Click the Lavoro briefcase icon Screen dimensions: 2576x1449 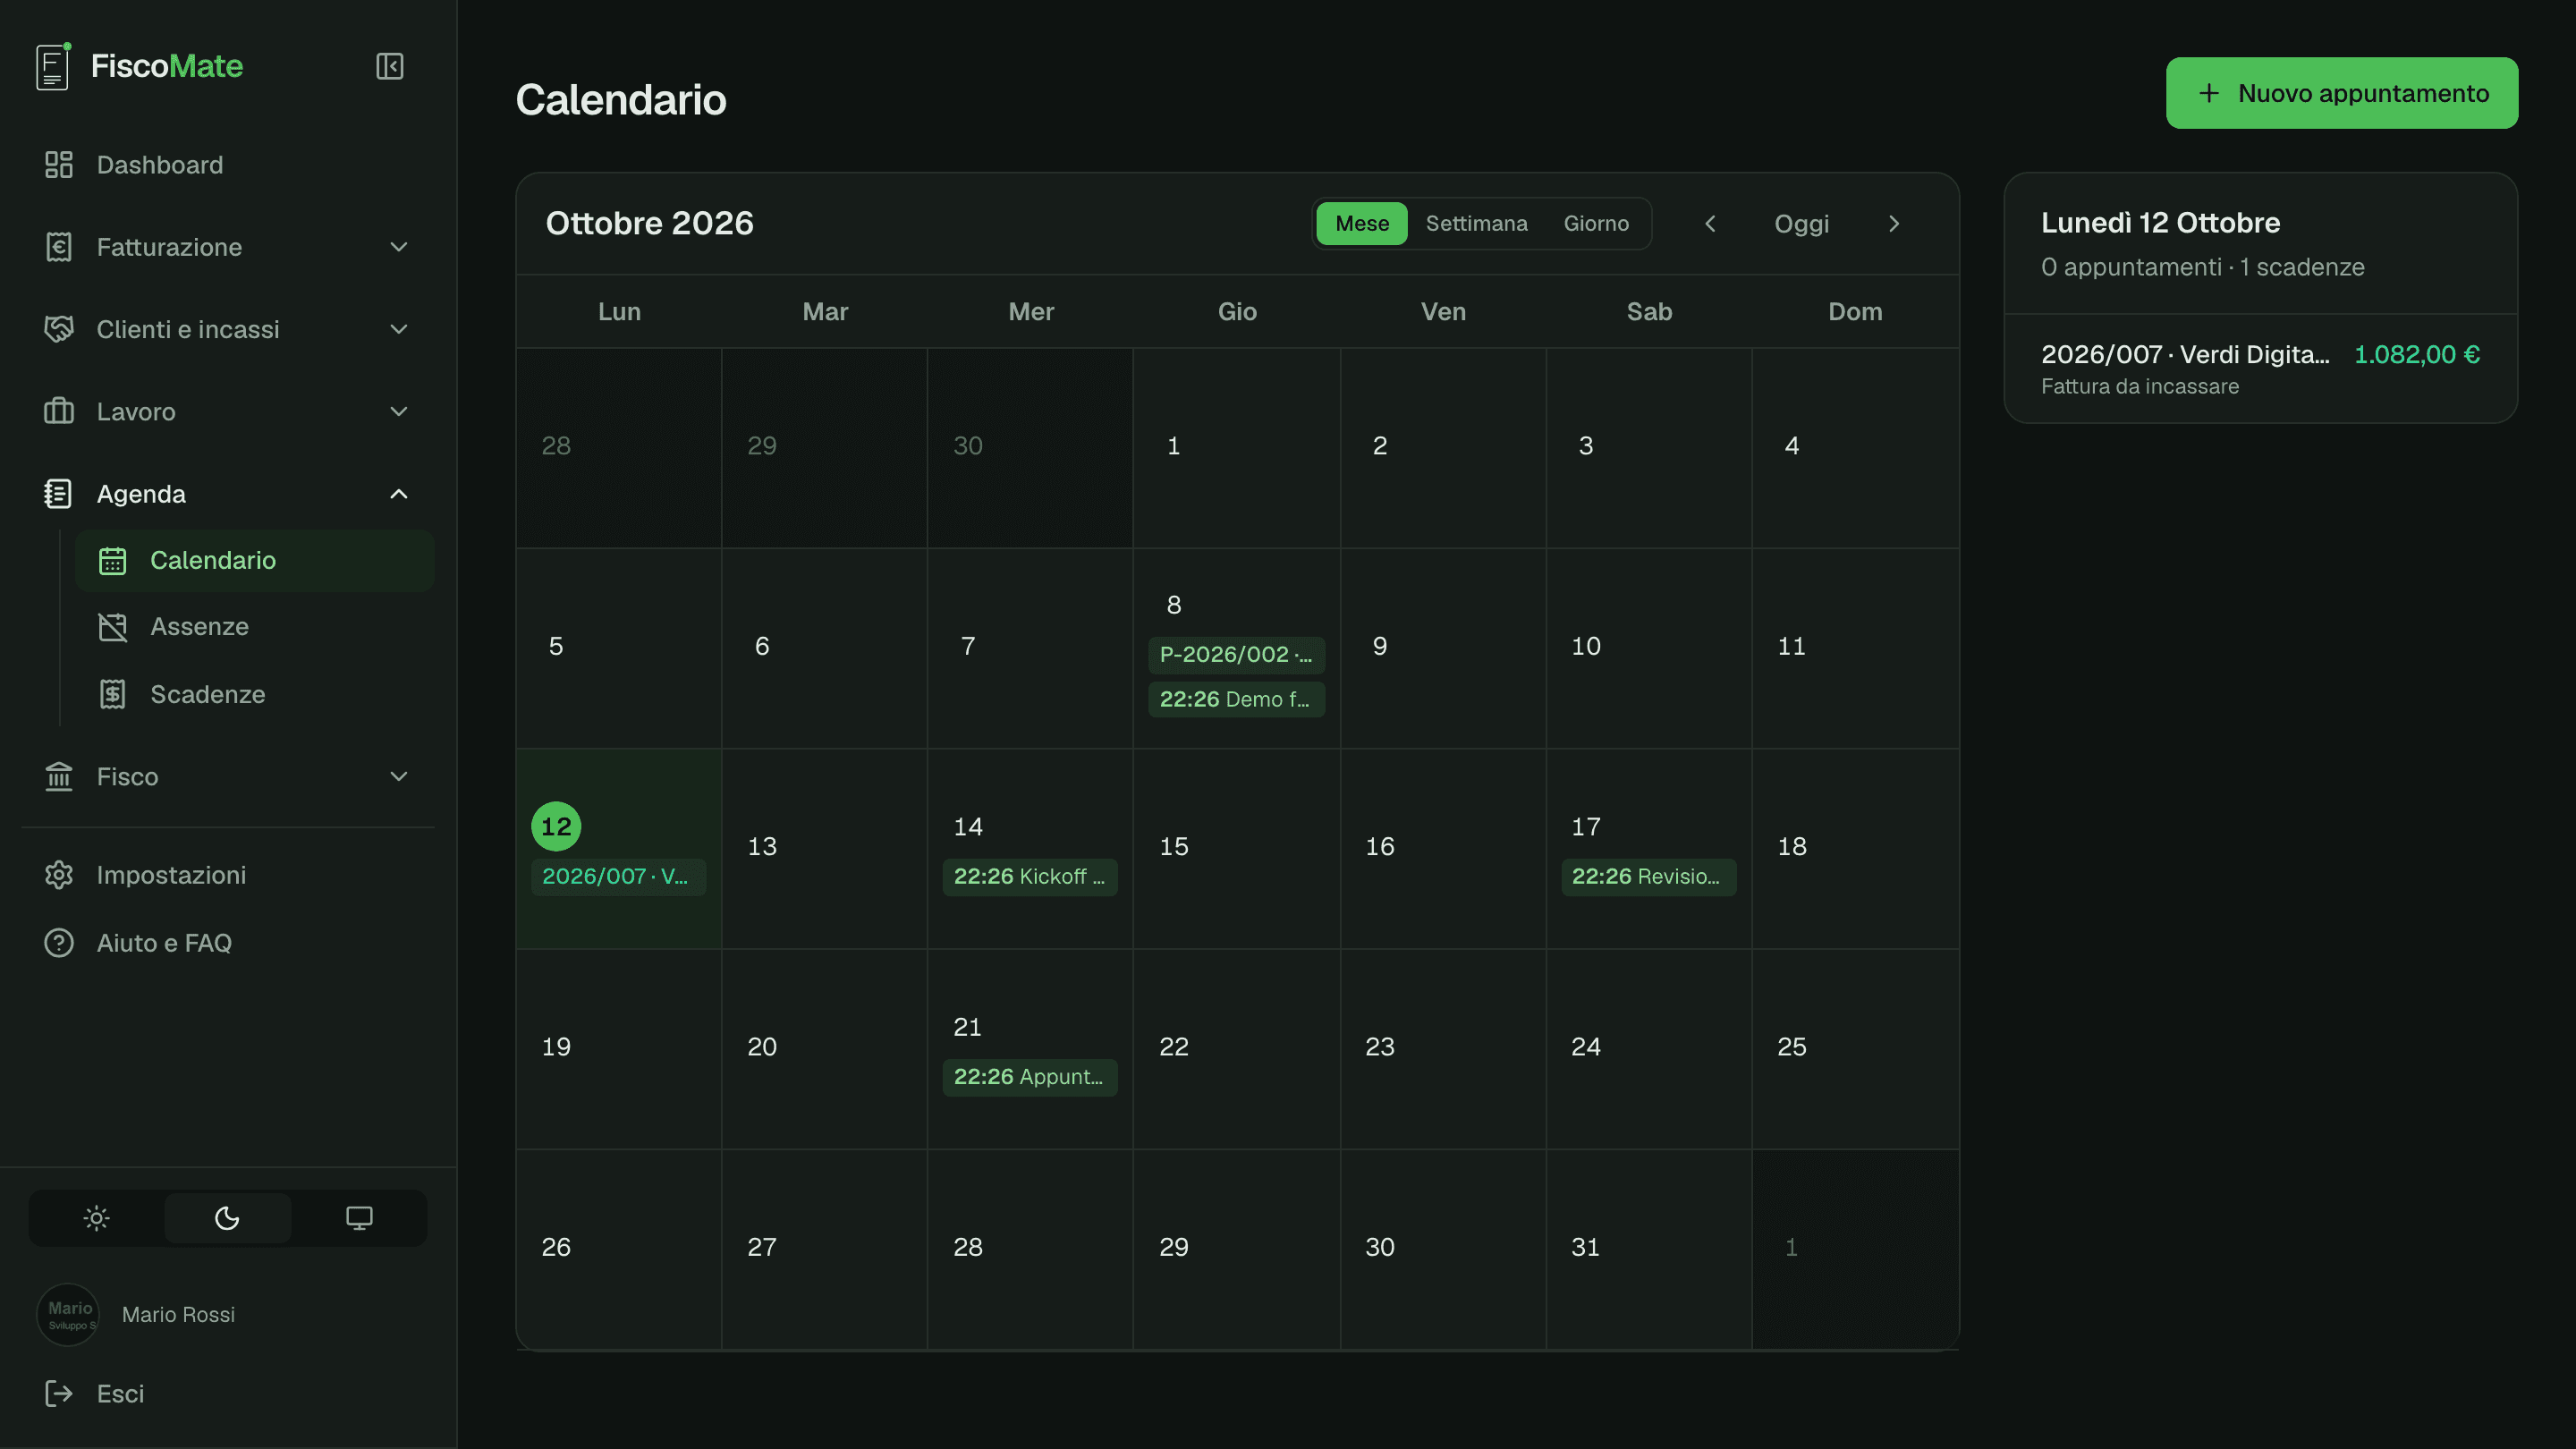pyautogui.click(x=59, y=411)
